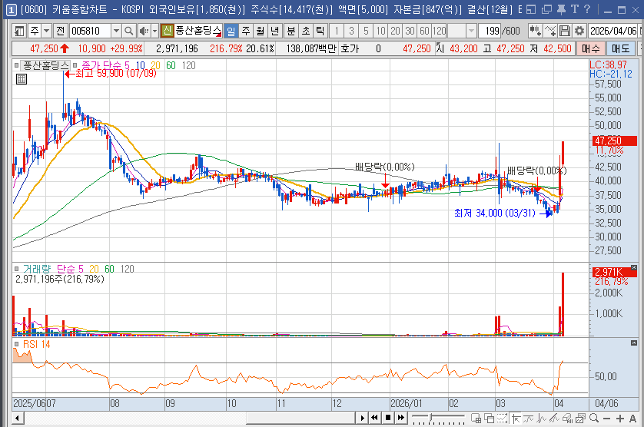Save the chart with the floppy disk icon
644x427 pixels.
565,31
